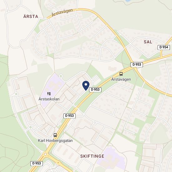Select the SAL district label
The width and height of the screenshot is (172, 172).
tap(148, 42)
